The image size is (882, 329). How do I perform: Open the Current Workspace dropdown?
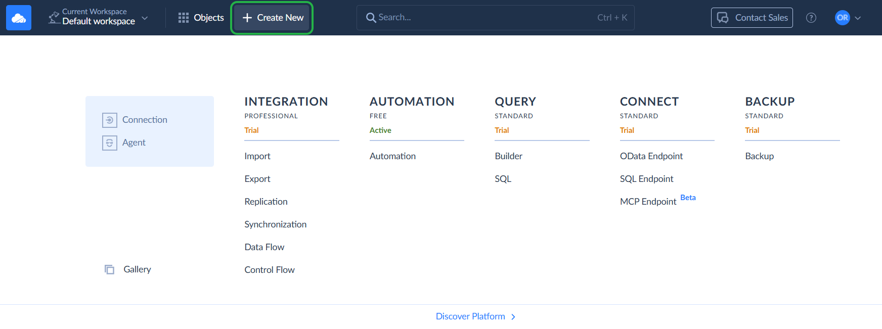(x=98, y=17)
